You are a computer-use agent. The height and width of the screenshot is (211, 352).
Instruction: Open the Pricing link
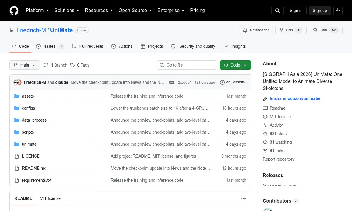click(x=197, y=11)
